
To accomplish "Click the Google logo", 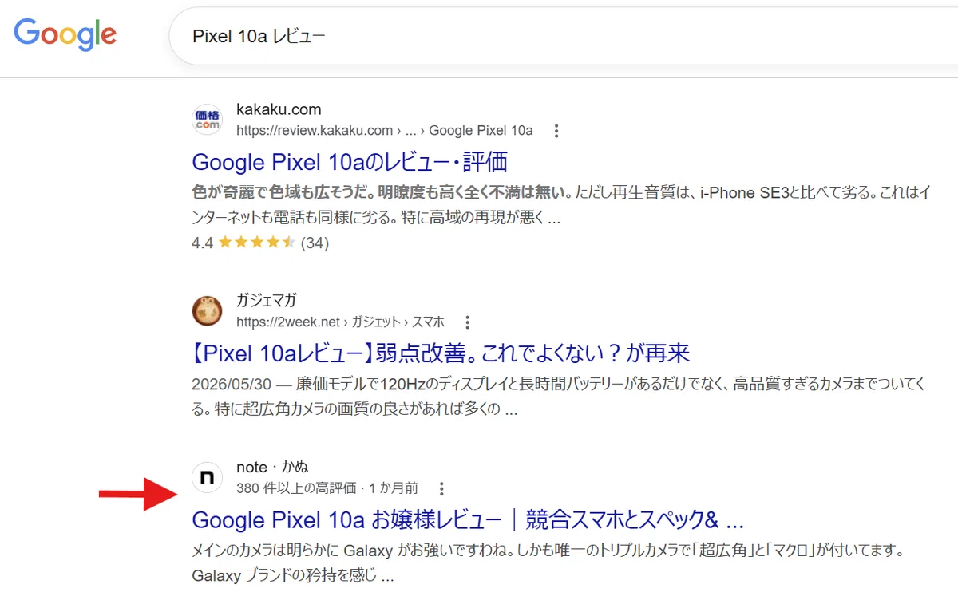I will 65,35.
